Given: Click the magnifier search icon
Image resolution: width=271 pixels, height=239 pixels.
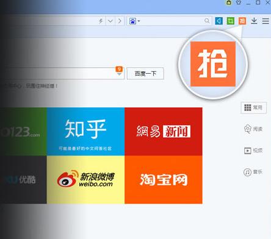Looking at the screenshot, I should [x=207, y=21].
